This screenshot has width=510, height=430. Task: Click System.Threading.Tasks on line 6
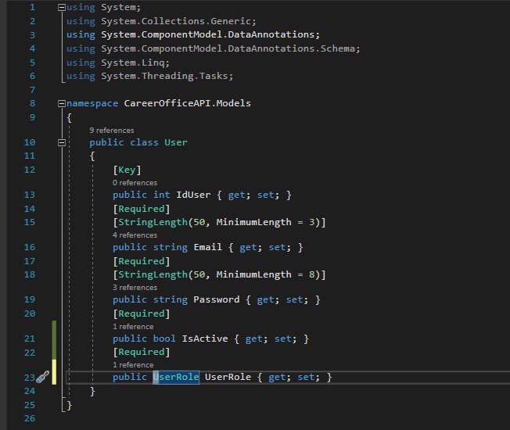[164, 76]
